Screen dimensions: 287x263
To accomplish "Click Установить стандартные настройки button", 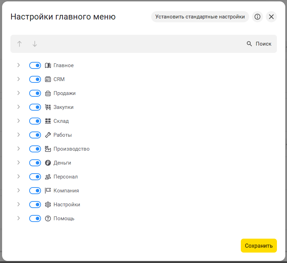I will [x=200, y=17].
